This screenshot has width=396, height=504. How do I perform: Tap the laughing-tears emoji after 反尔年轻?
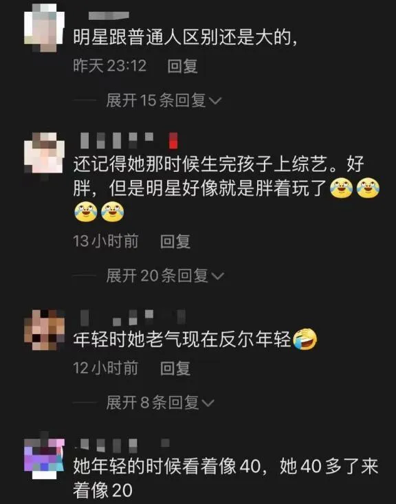click(x=305, y=340)
